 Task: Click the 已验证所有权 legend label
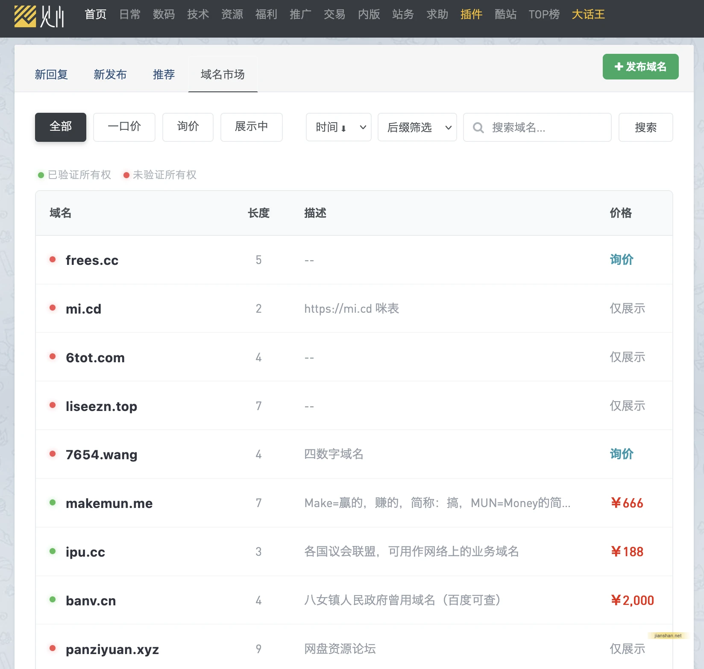(x=79, y=175)
